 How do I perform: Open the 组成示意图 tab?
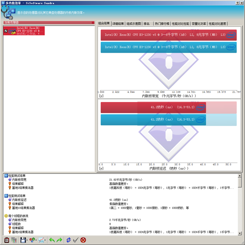tap(134, 24)
